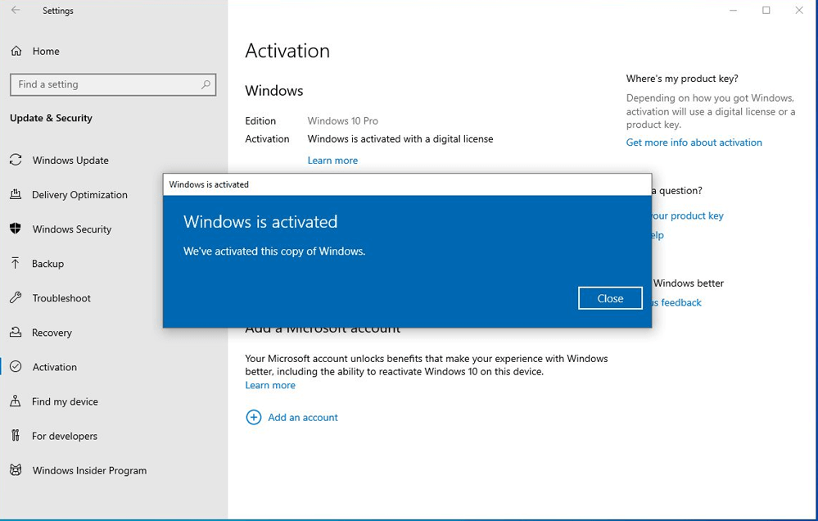
Task: Click the Home icon in sidebar
Action: [x=16, y=51]
